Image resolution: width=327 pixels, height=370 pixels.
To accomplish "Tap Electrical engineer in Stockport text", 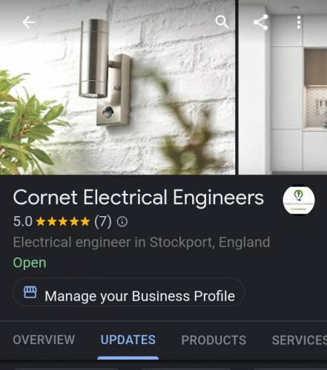I will coord(142,242).
